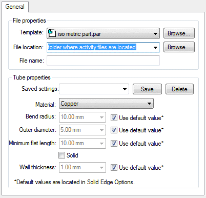Expand the Bend radius value dropdown
The width and height of the screenshot is (206, 198).
(x=101, y=117)
